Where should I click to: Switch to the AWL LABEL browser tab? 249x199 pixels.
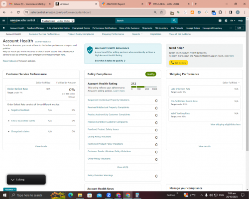pos(169,4)
